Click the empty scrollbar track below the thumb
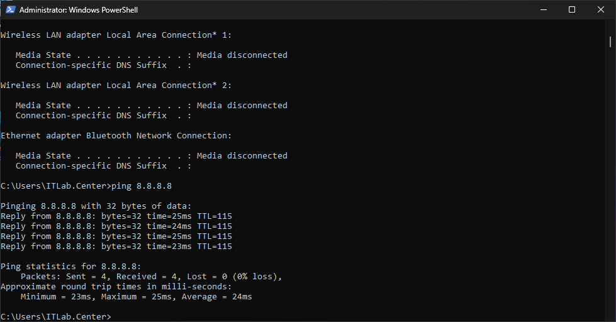 (x=610, y=189)
